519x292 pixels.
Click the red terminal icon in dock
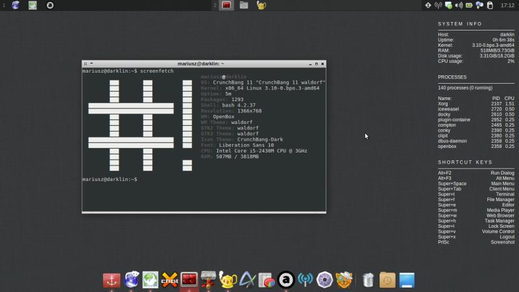(189, 280)
